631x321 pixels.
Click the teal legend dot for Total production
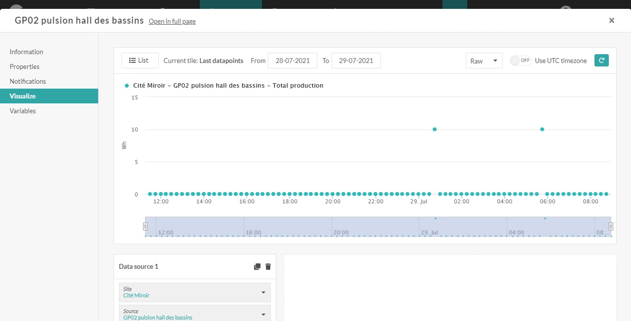(x=127, y=86)
